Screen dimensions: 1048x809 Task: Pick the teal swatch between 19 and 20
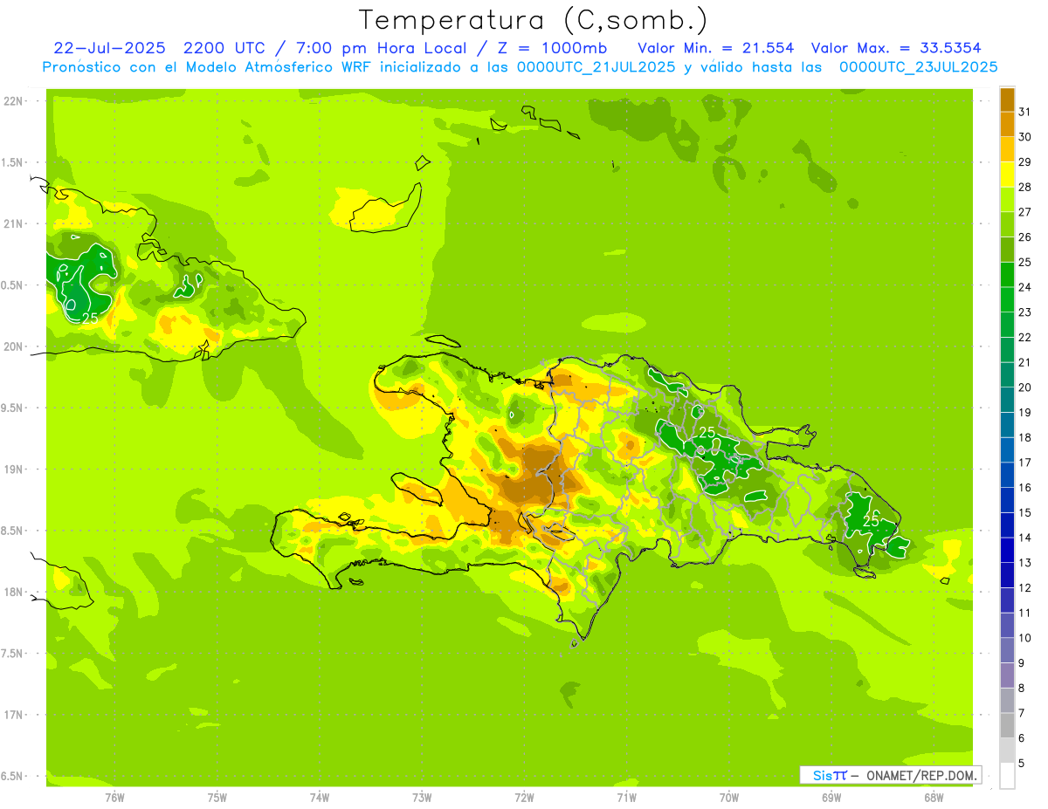coord(1007,400)
